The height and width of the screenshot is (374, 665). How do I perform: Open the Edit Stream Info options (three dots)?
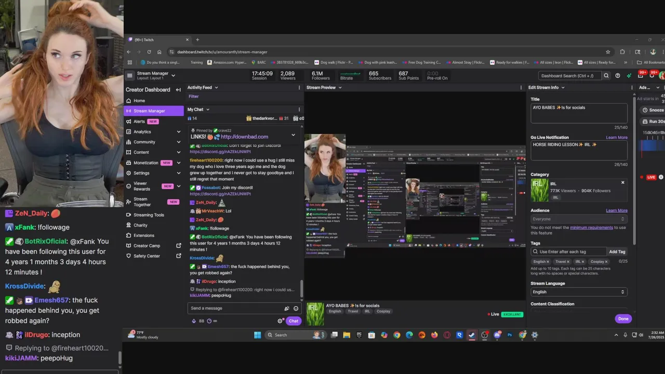tap(632, 88)
